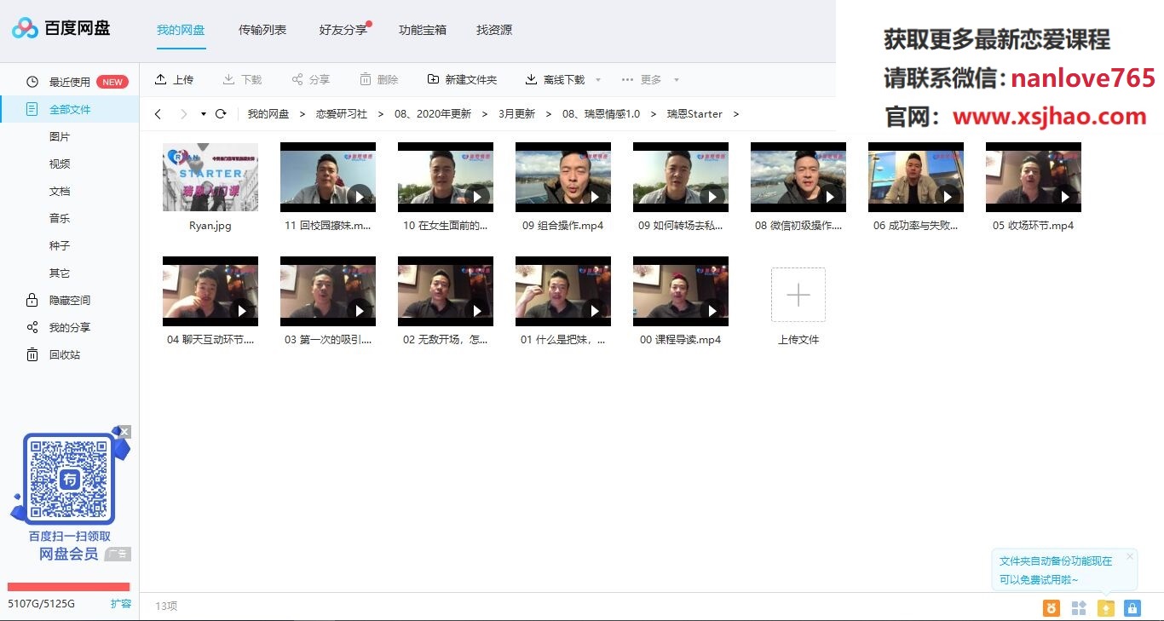Open the 更多 more options menu
The image size is (1164, 621).
[642, 79]
